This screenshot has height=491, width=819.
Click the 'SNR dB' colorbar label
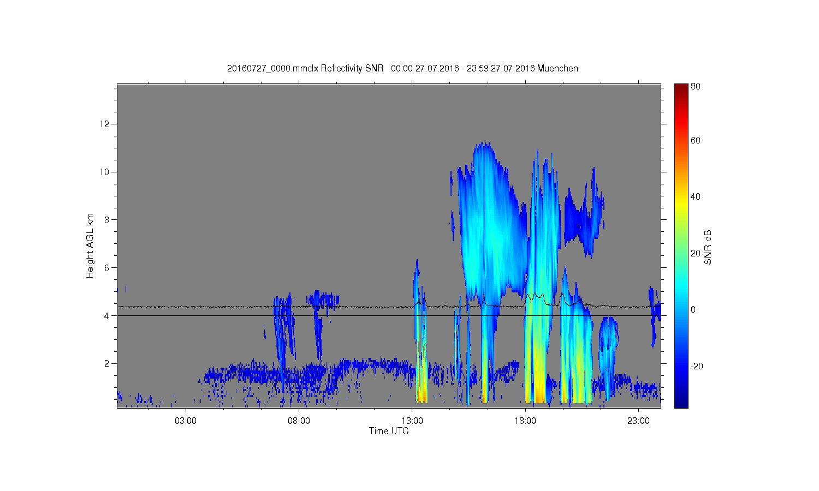(x=708, y=248)
